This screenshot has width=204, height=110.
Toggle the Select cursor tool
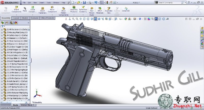tap(101, 3)
